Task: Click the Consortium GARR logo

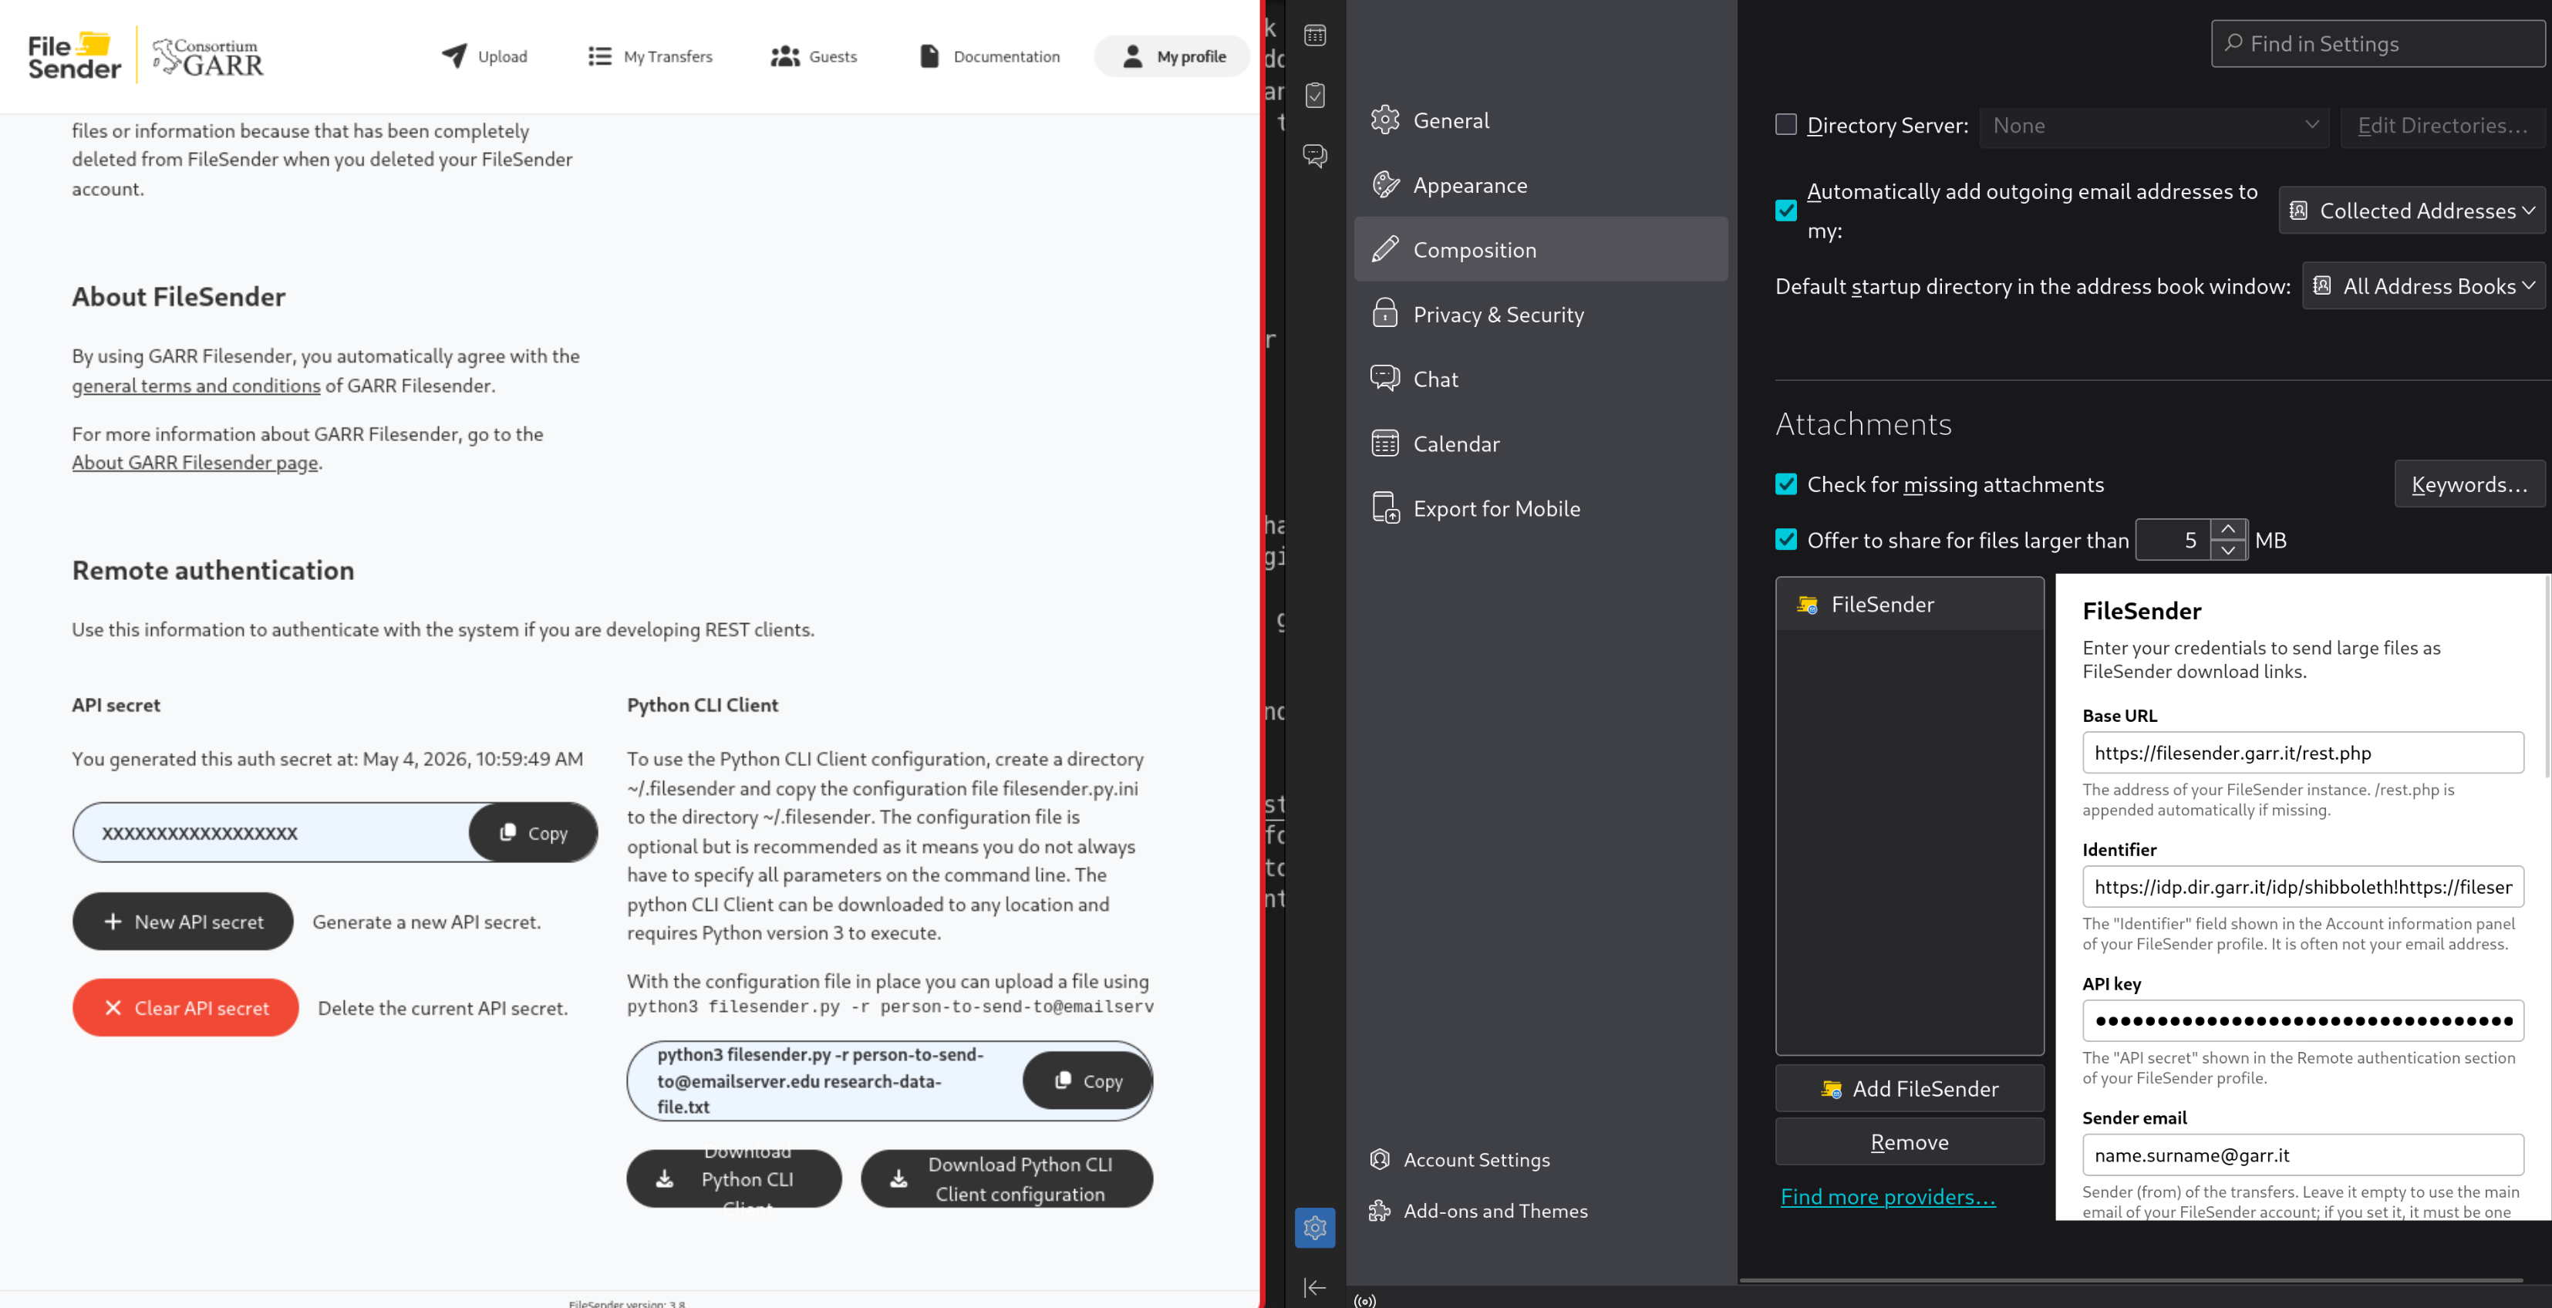Action: pyautogui.click(x=209, y=56)
